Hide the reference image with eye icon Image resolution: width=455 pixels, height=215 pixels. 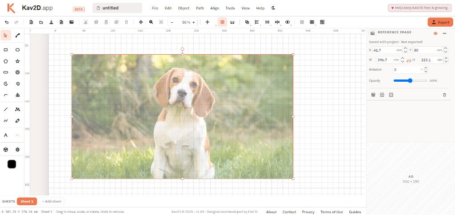[x=435, y=33]
